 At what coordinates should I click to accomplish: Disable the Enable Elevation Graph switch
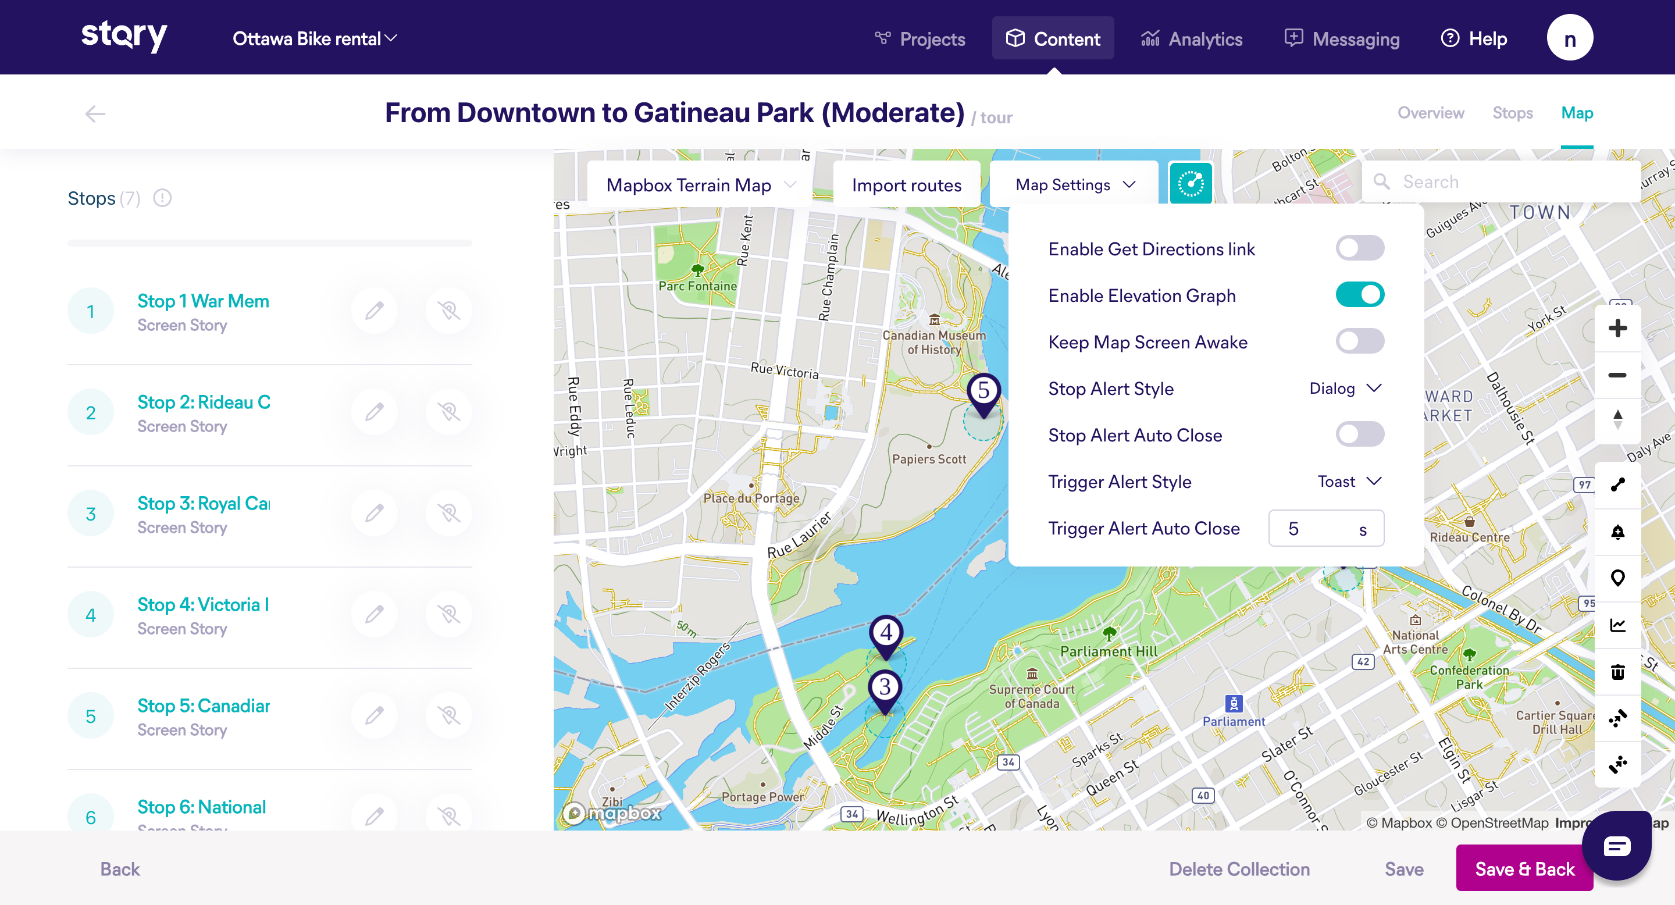pos(1359,295)
